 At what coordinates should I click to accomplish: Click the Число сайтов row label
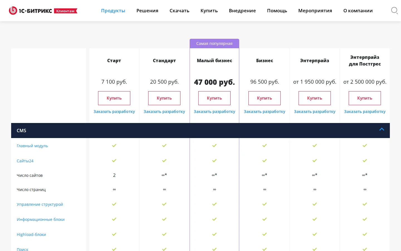(x=30, y=175)
